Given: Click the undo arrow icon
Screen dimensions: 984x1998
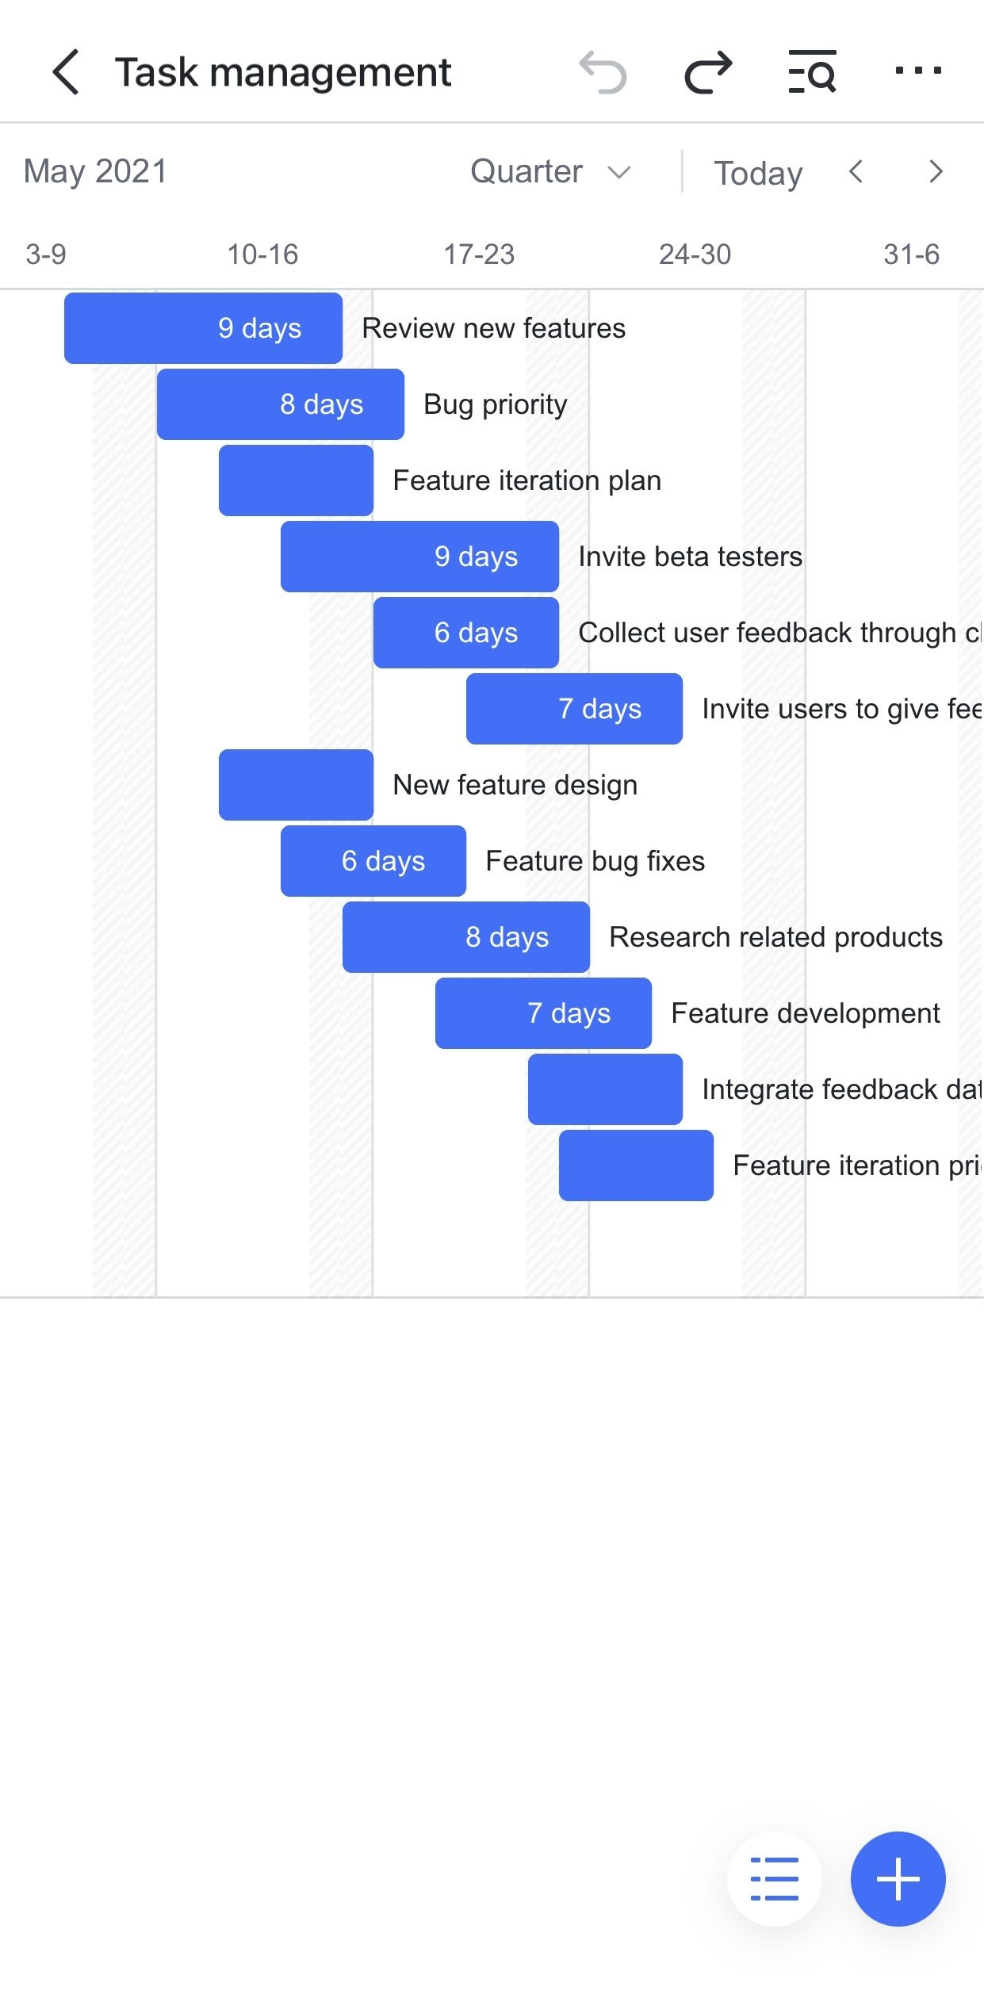Looking at the screenshot, I should click(603, 72).
